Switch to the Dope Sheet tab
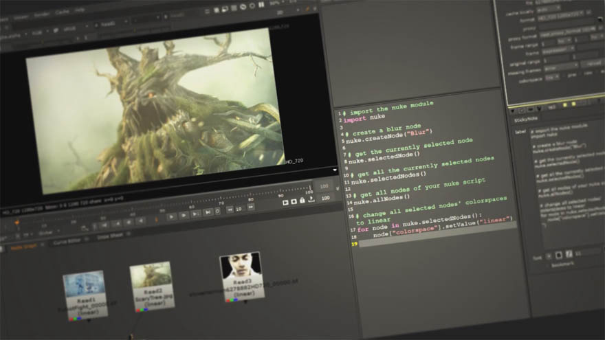Image resolution: width=605 pixels, height=340 pixels. tap(110, 236)
